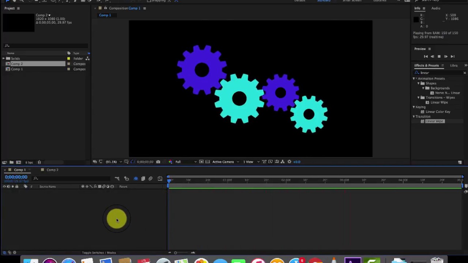Image resolution: width=468 pixels, height=263 pixels.
Task: Click the Comp 1 viewer breadcrumb tab
Action: pos(105,15)
